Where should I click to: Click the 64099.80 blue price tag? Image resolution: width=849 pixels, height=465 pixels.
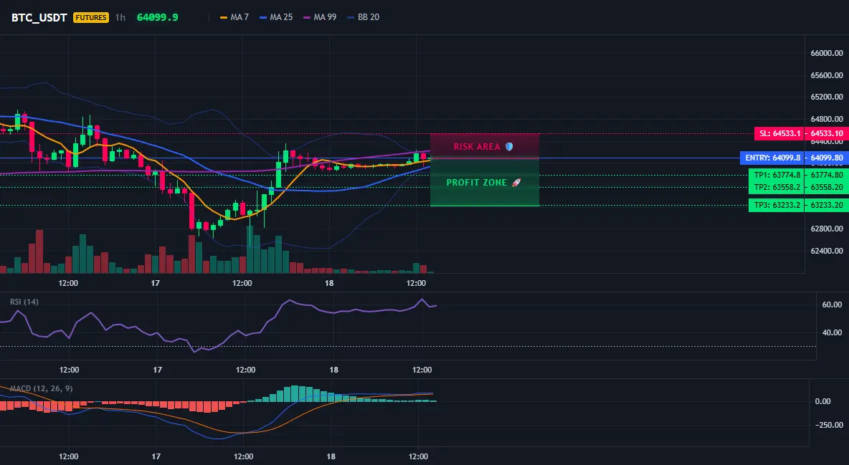(x=827, y=158)
